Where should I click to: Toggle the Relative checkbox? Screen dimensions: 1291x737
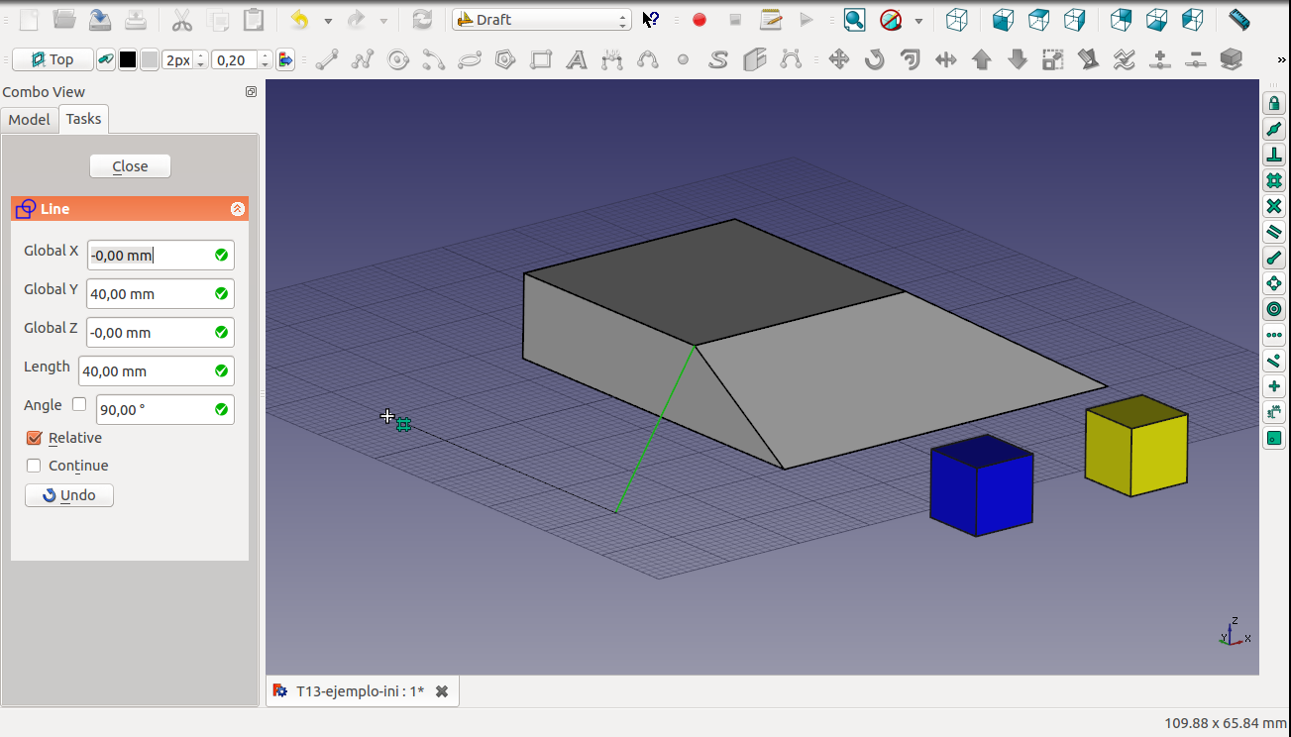click(x=35, y=438)
